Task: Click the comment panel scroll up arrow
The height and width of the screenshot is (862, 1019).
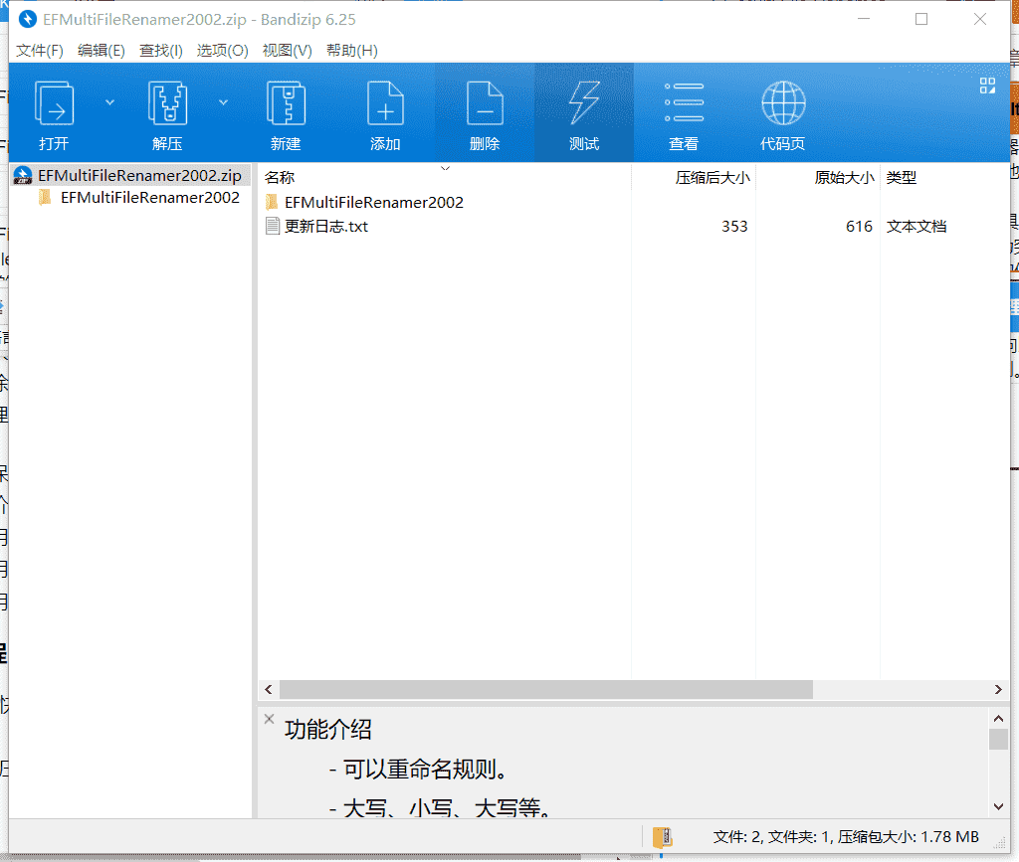Action: (998, 718)
